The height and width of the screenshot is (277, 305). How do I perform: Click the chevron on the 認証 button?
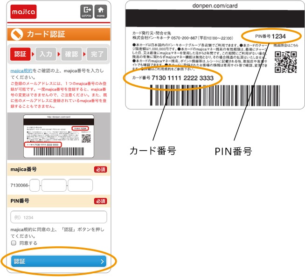[x=102, y=262]
